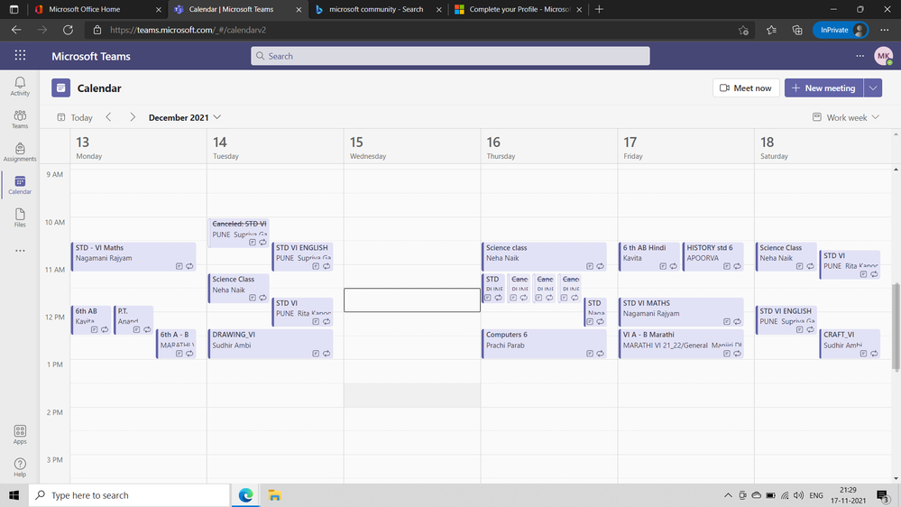Open Saturday STD VI ENGLISH meeting
This screenshot has height=507, width=901.
point(786,319)
